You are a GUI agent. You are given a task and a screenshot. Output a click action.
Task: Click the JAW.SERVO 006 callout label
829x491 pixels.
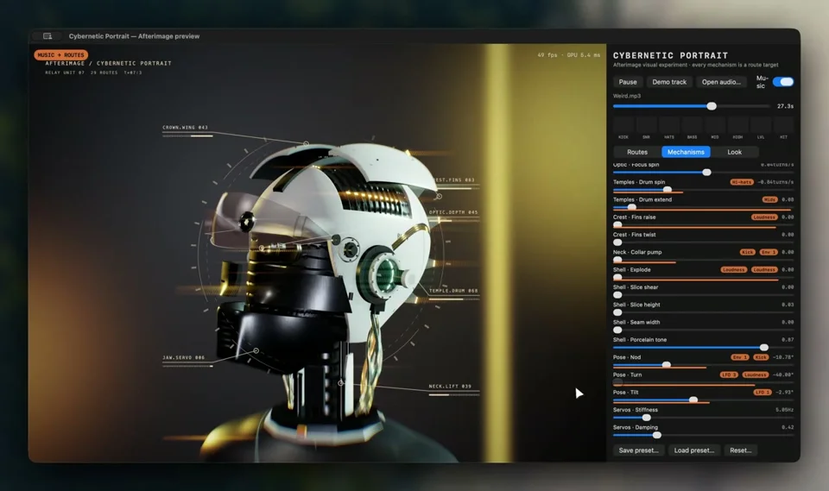183,358
